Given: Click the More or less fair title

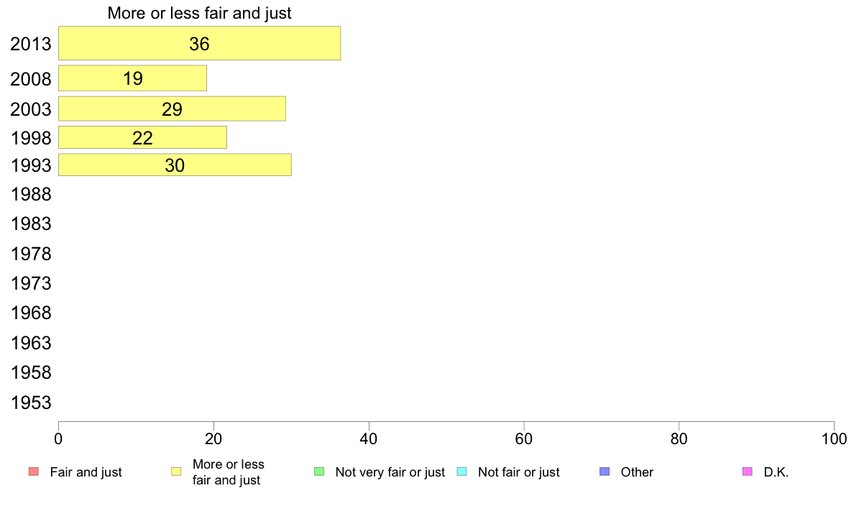Looking at the screenshot, I should pos(199,13).
